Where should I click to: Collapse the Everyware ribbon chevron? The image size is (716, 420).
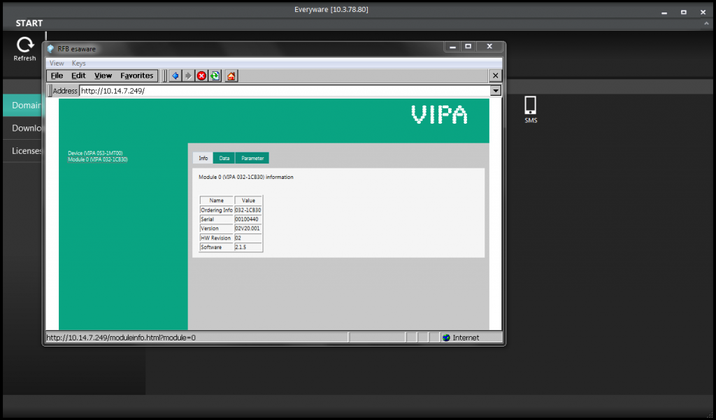pyautogui.click(x=706, y=23)
